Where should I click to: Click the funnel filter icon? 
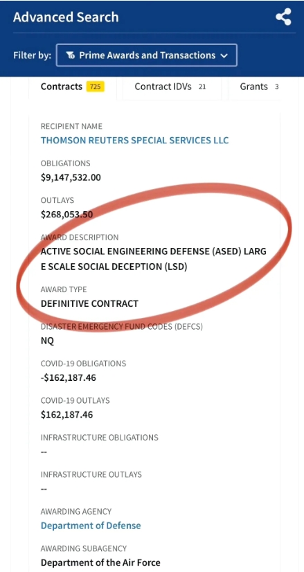pyautogui.click(x=70, y=55)
